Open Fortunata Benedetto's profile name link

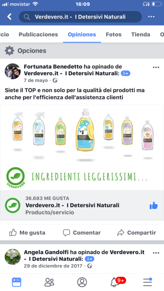[x=53, y=67]
